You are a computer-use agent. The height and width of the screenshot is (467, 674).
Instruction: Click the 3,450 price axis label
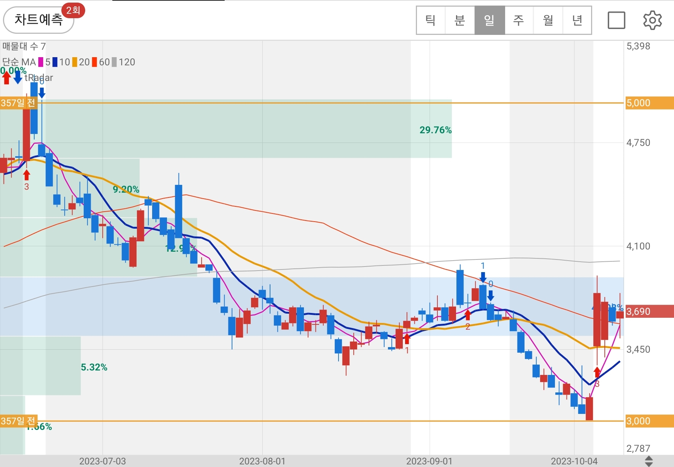(638, 349)
